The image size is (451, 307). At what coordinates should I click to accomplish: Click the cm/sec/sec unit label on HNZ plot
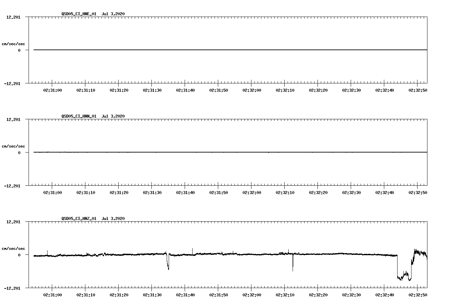(x=13, y=249)
